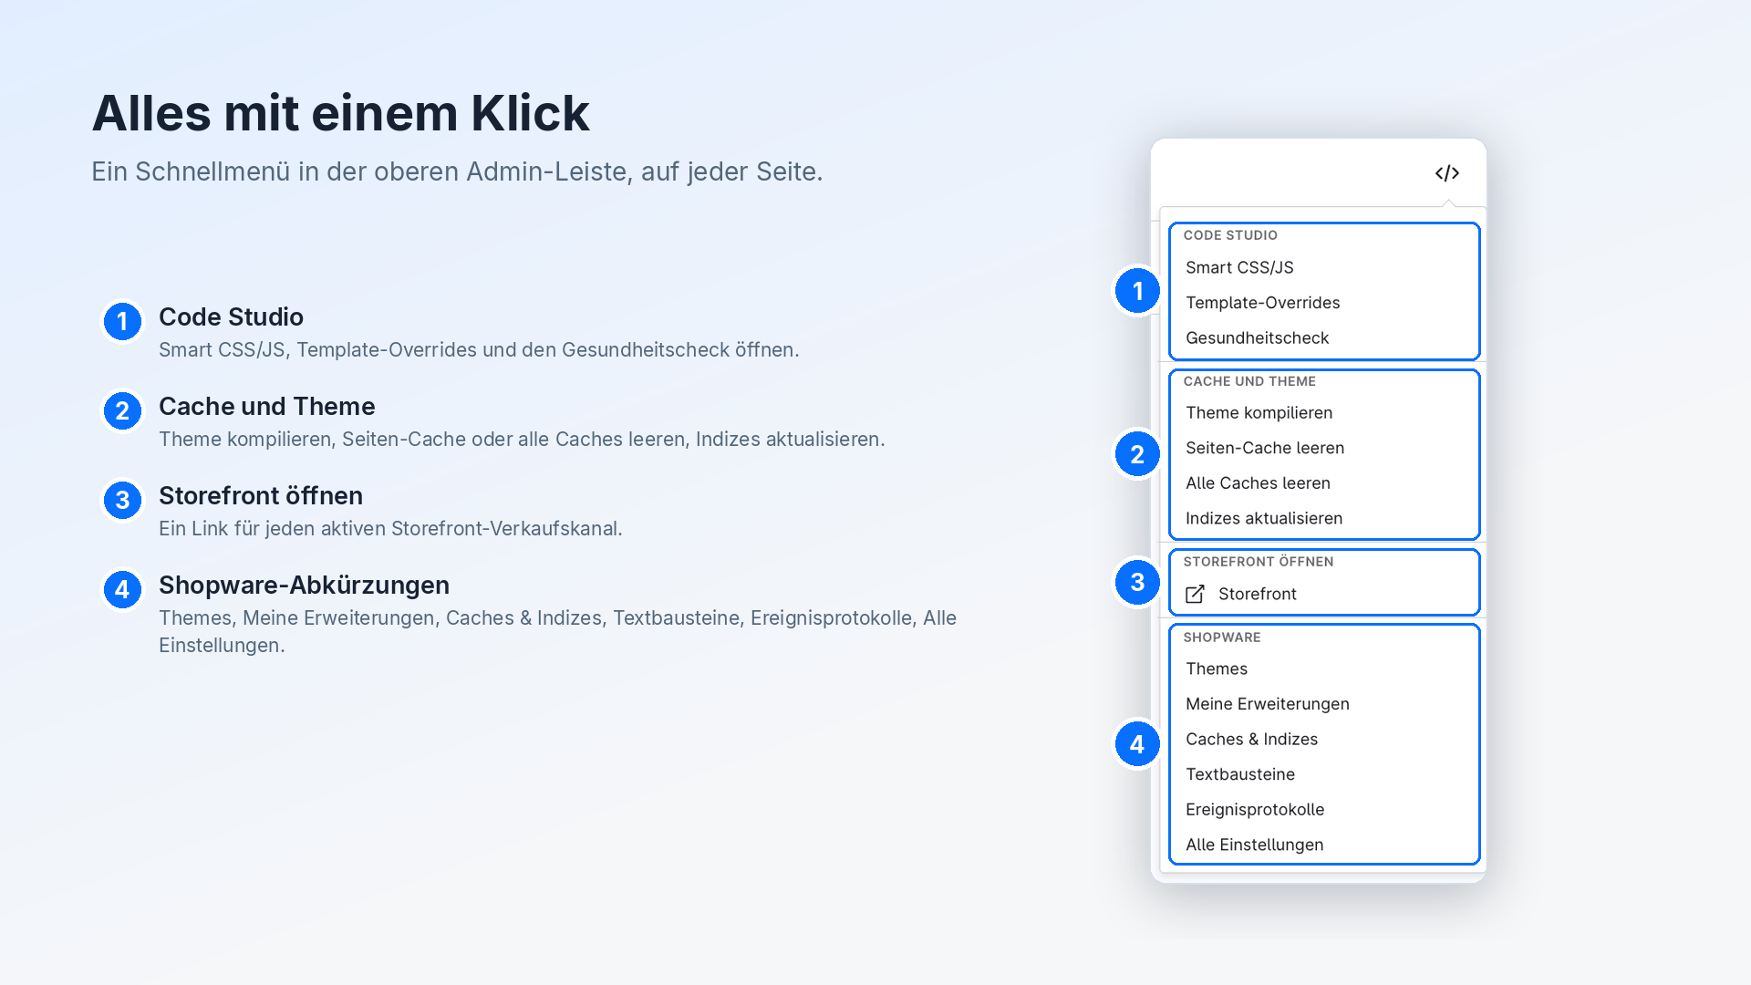Click the Storefront öffnen list heading
Screen dimensions: 1751x985
coord(261,496)
